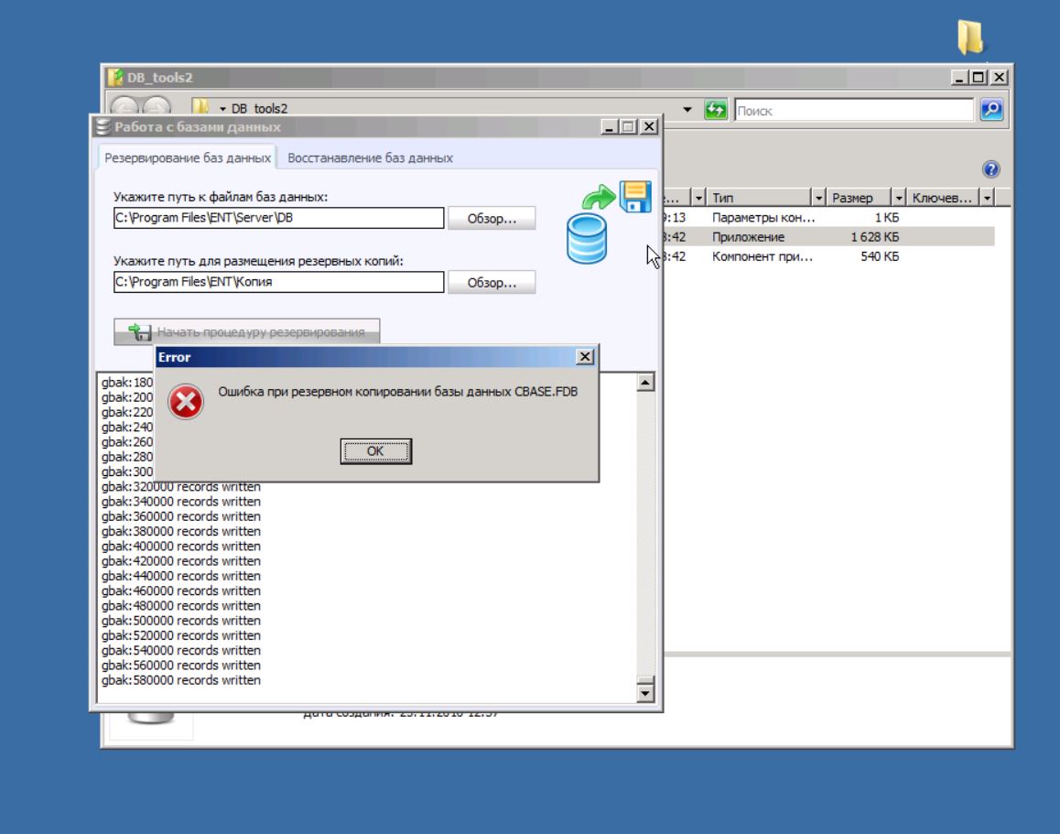Screen dimensions: 1060x834
Task: Click the blue help icon in DB_tools2
Action: pos(991,169)
